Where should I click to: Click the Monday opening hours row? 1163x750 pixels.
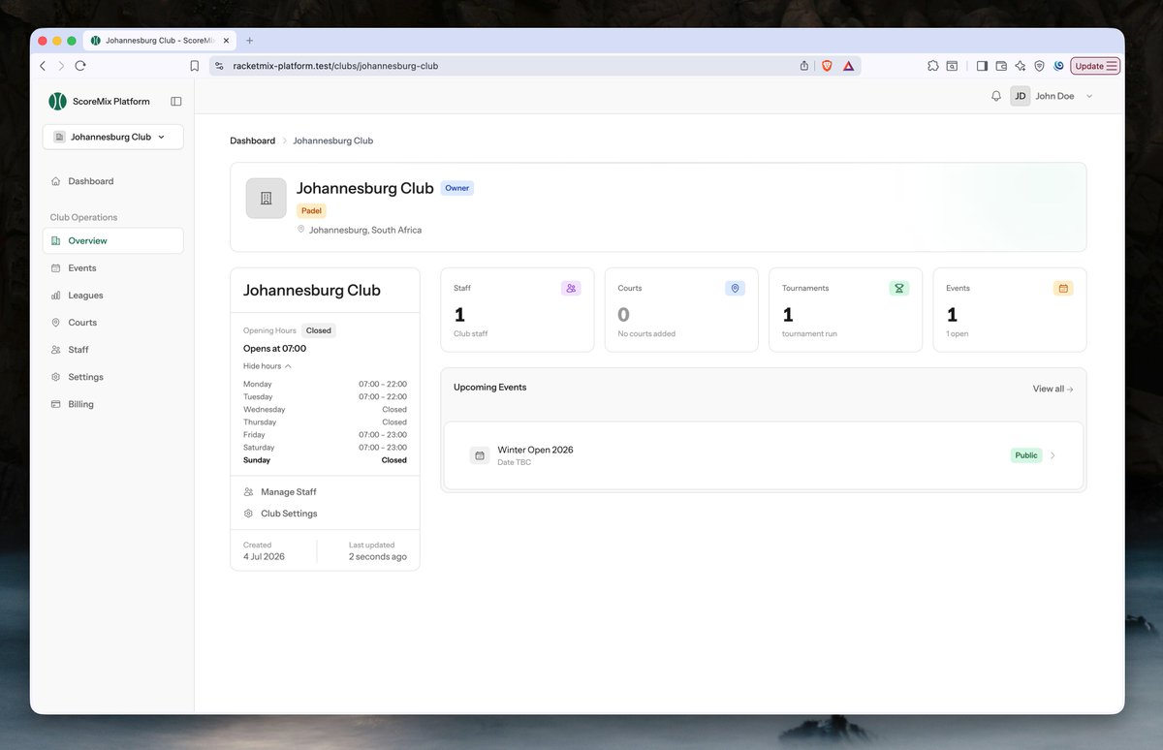[x=325, y=384]
